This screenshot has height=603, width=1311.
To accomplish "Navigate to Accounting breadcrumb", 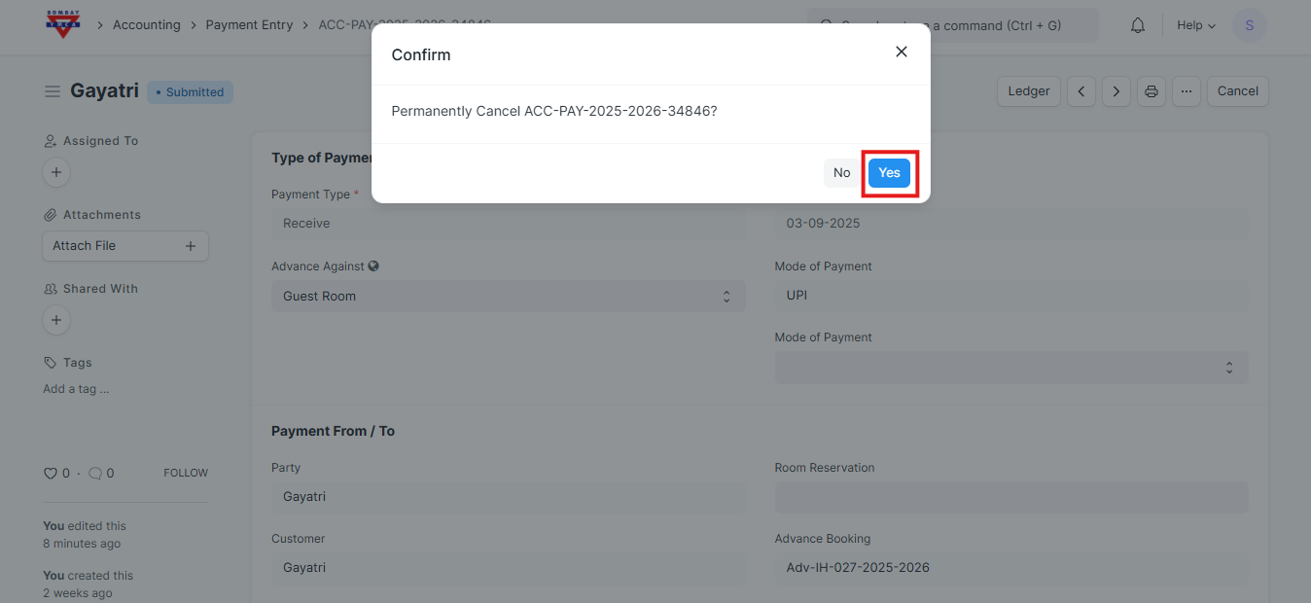I will pyautogui.click(x=146, y=25).
